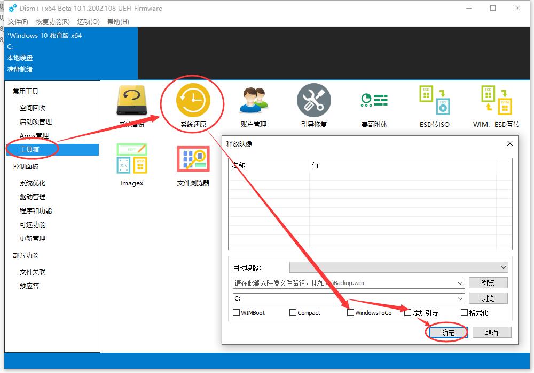534x373 pixels.
Task: Click the 值 column header
Action: coord(402,165)
